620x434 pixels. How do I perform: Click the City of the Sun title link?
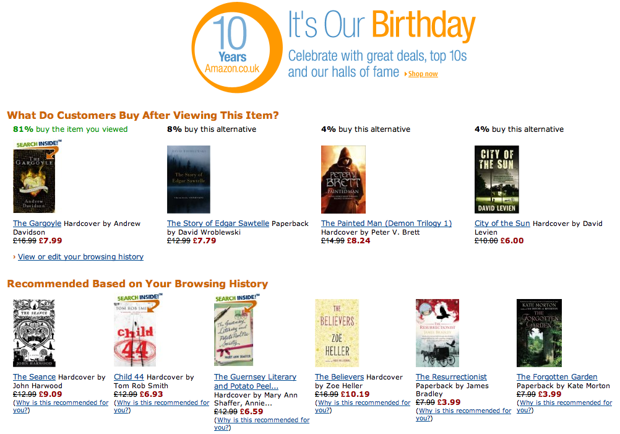pyautogui.click(x=502, y=224)
